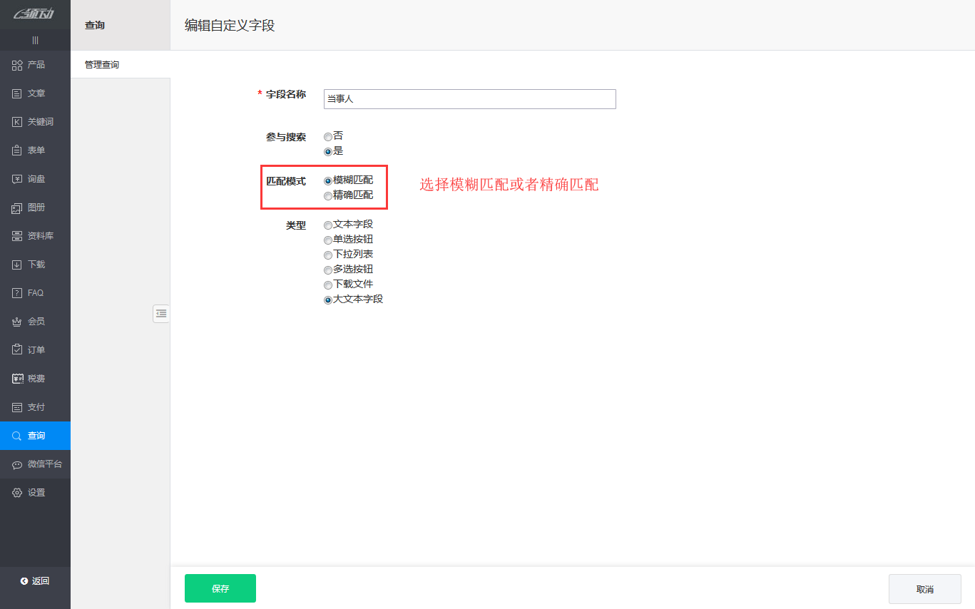Choose 精确匹配 as the match mode
975x609 pixels.
pos(327,195)
